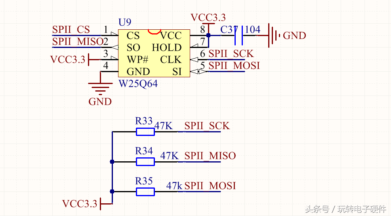
Task: Click the R35 designator text
Action: 144,181
